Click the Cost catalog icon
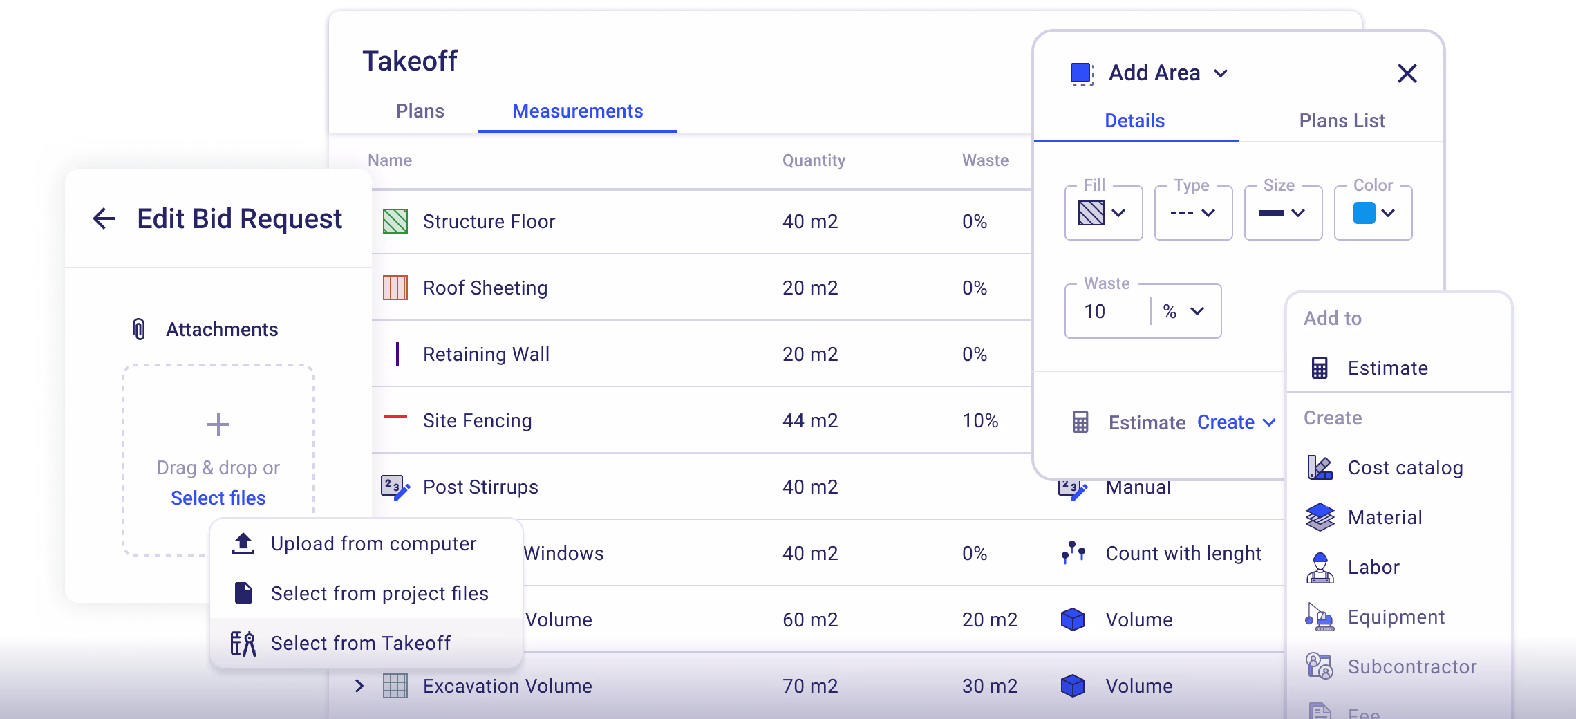The width and height of the screenshot is (1576, 719). tap(1320, 467)
